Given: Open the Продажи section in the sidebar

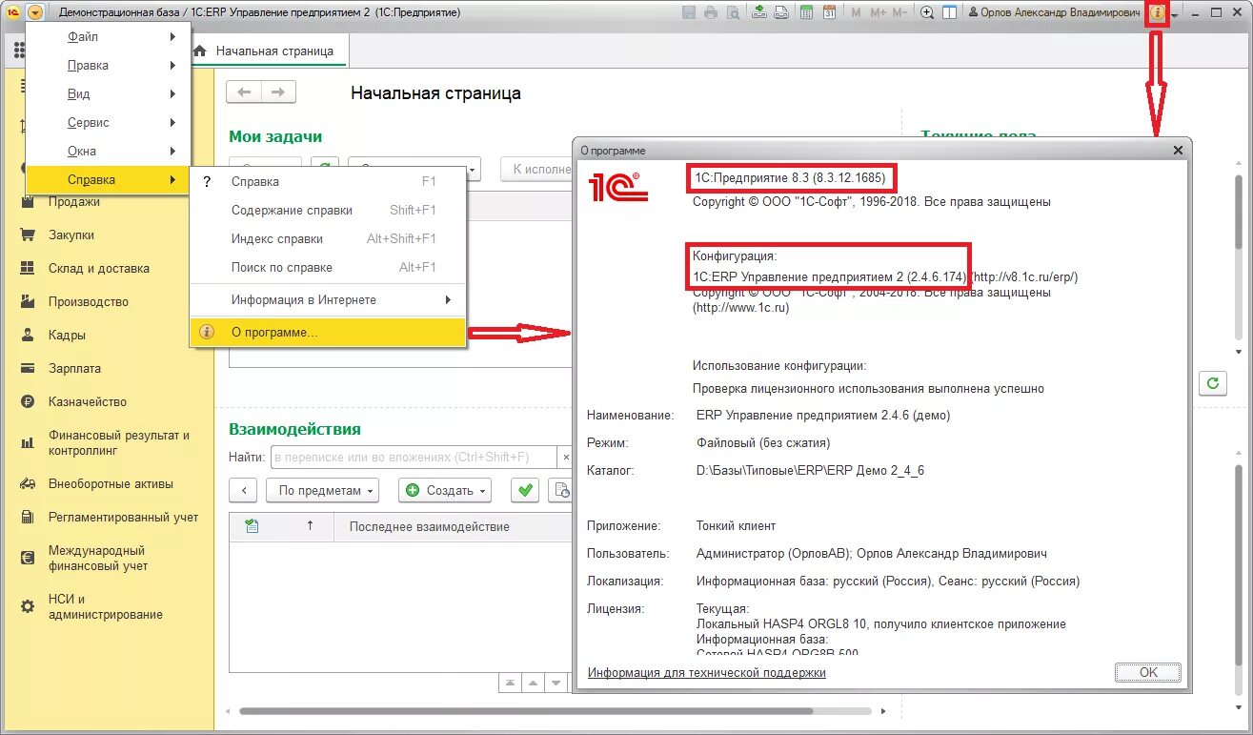Looking at the screenshot, I should (x=73, y=202).
